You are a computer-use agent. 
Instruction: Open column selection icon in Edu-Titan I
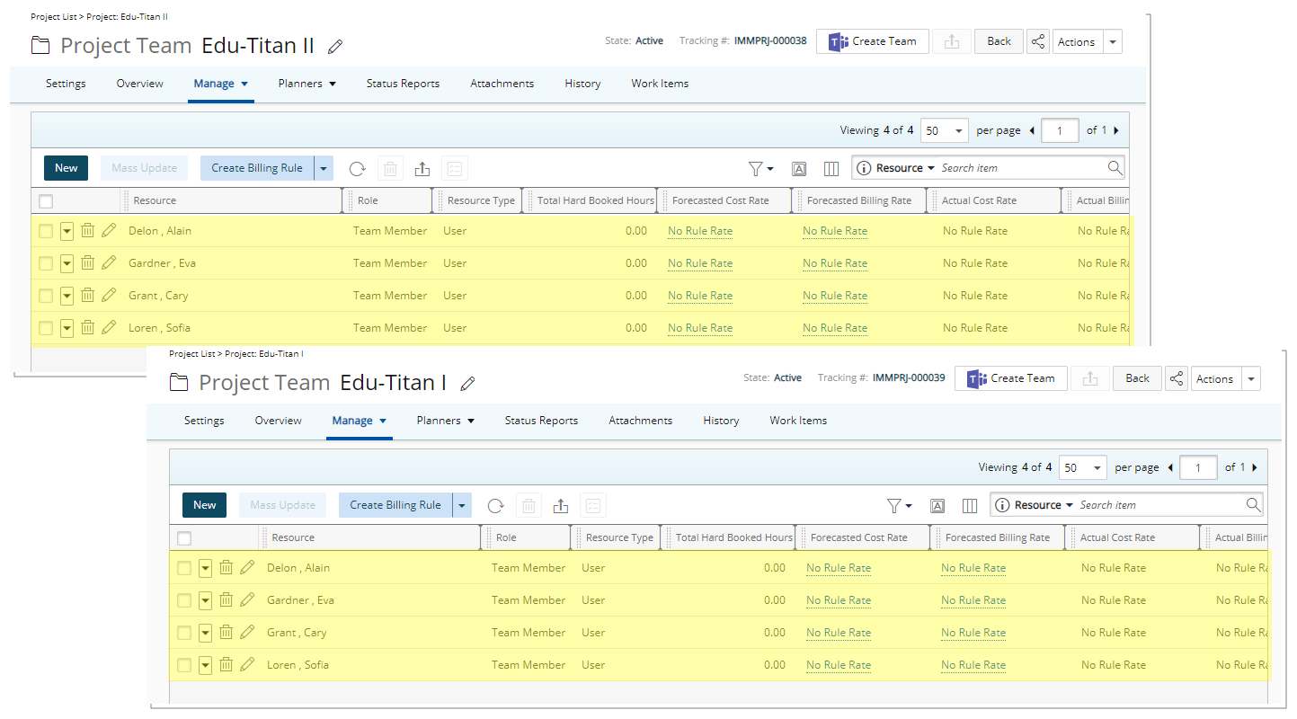(x=970, y=505)
